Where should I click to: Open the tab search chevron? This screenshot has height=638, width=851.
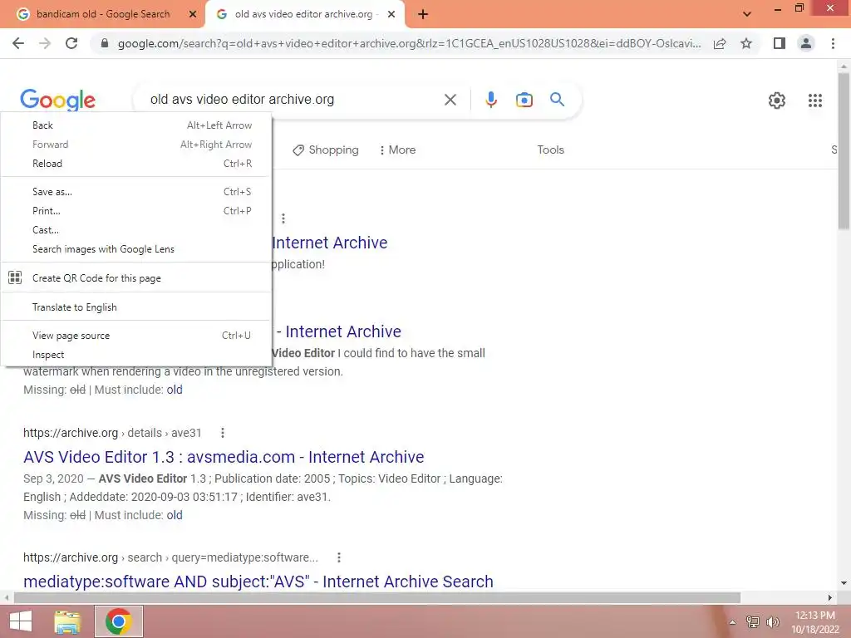point(747,14)
